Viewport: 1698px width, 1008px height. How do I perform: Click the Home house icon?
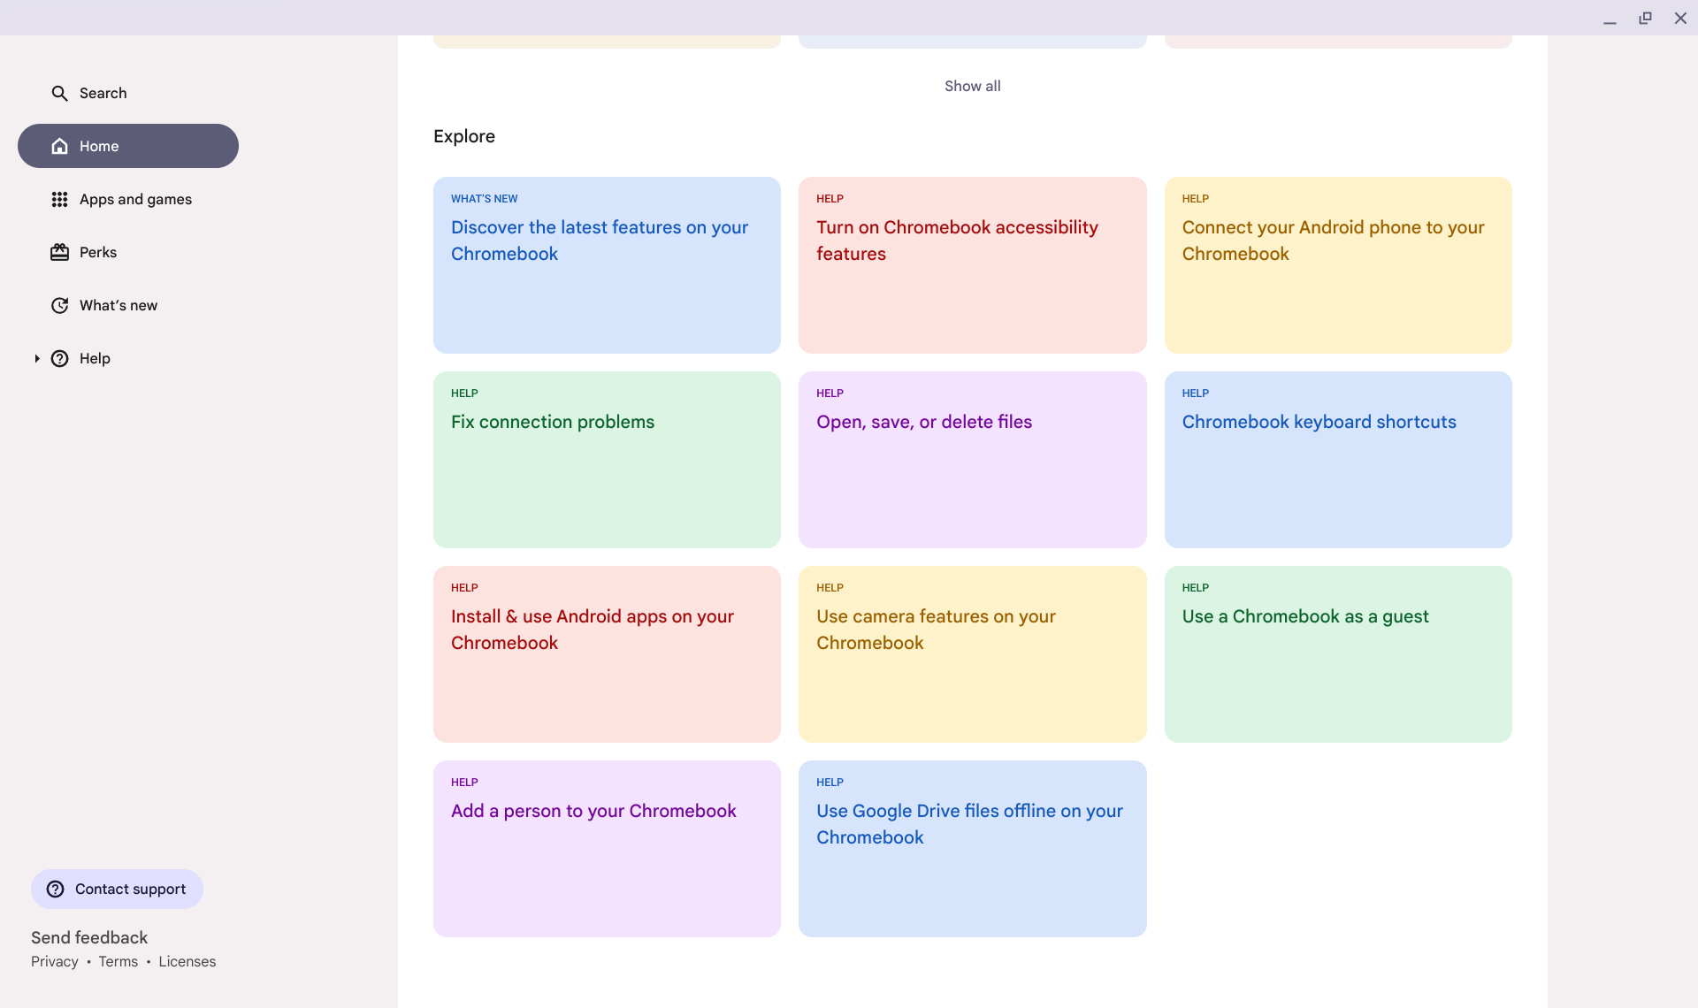point(59,146)
